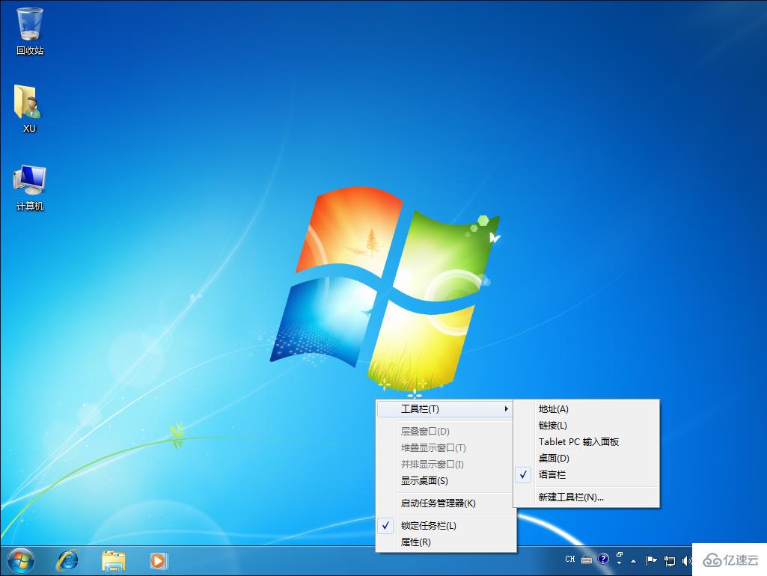Screen dimensions: 767x576
Task: Click the 工具栏(T) submenu arrow
Action: 507,408
